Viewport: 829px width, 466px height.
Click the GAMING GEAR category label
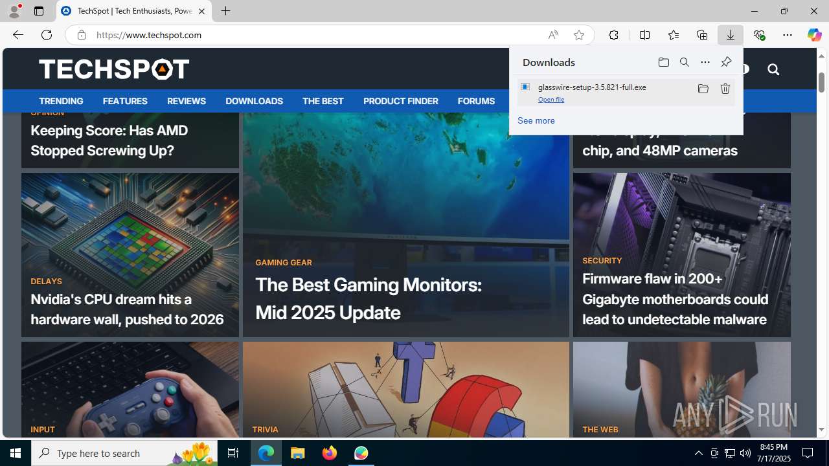[284, 263]
